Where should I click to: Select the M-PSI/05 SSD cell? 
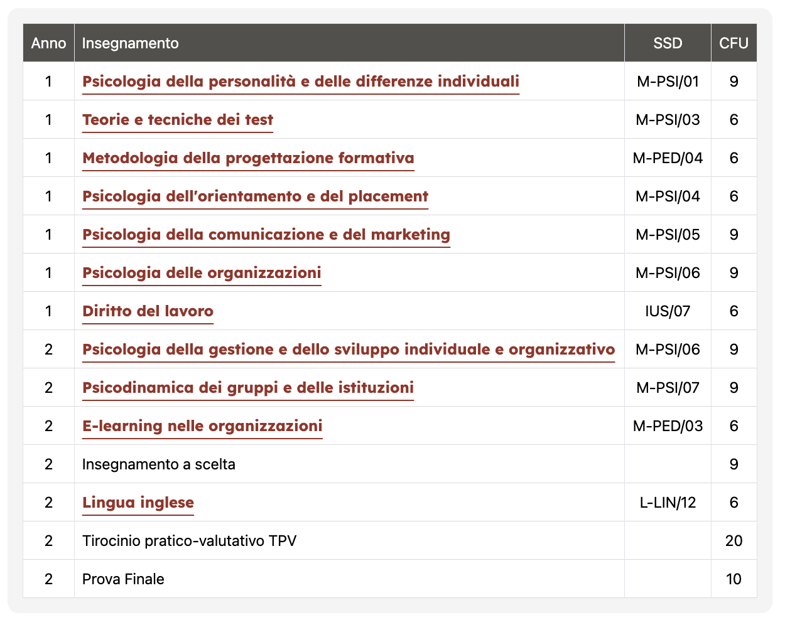click(x=668, y=235)
